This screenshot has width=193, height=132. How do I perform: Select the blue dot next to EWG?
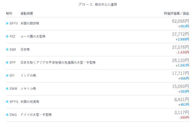point(7,115)
